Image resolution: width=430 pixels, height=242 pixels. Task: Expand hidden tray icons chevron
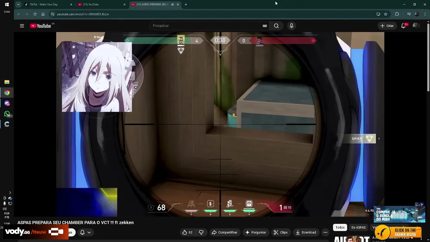(x=10, y=193)
